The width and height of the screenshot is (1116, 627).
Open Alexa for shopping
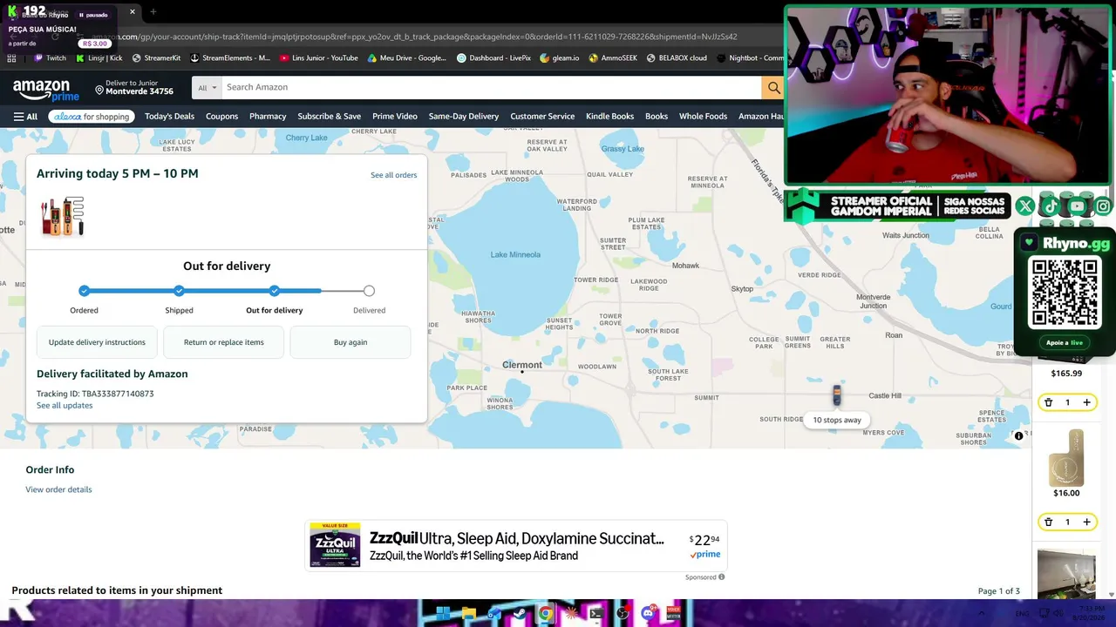[92, 117]
